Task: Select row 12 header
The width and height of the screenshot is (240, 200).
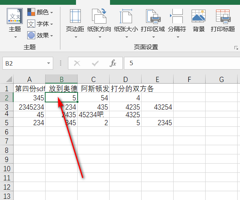Action: coord(6,187)
